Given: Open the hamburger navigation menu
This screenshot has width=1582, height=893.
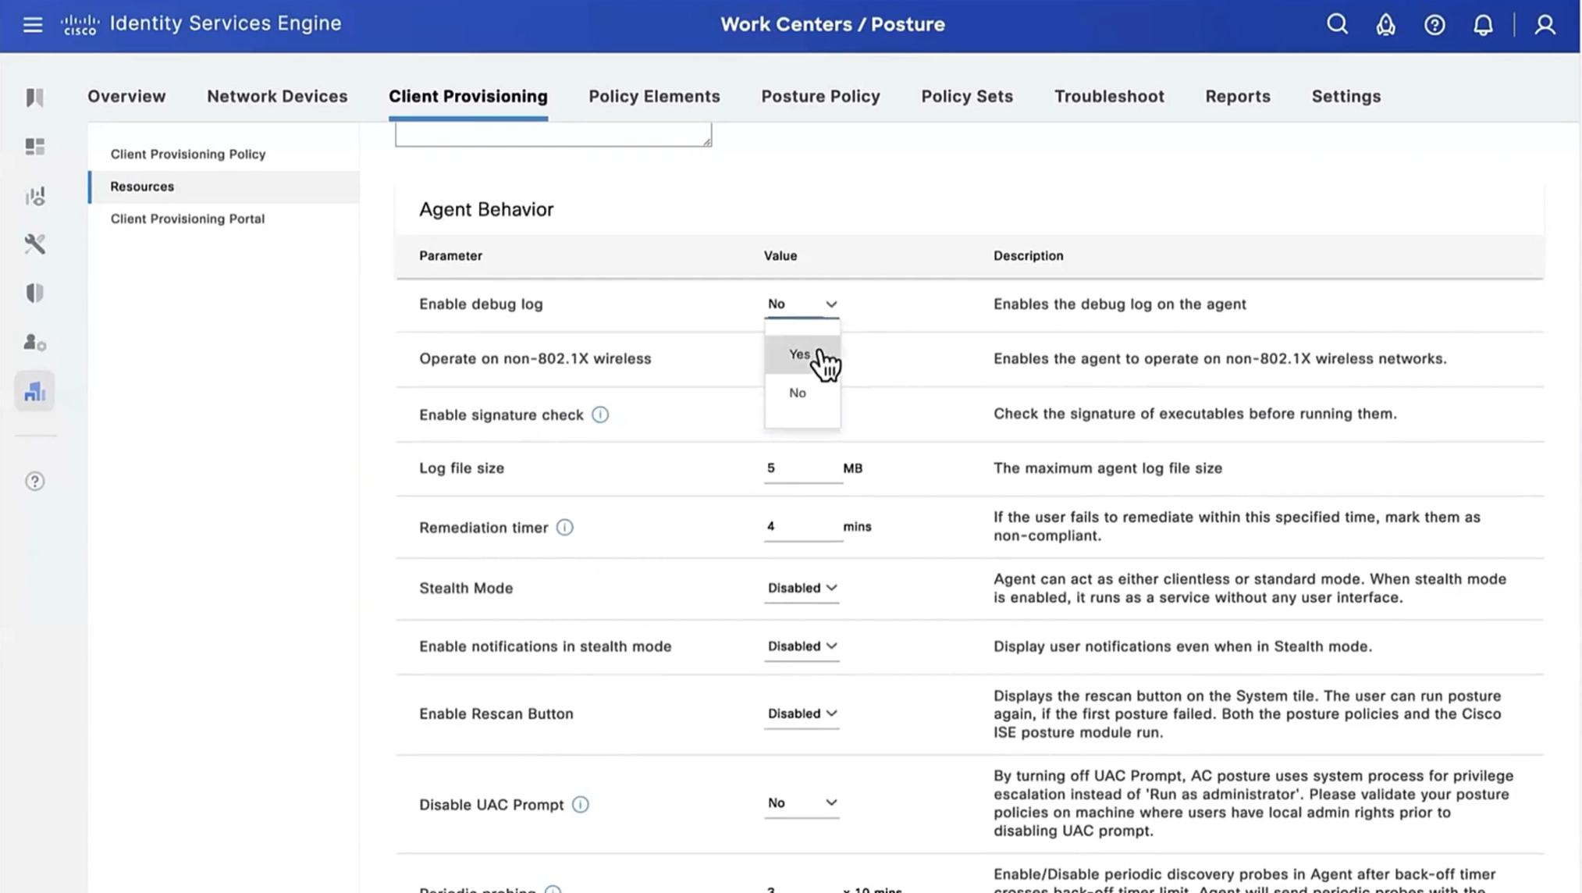Looking at the screenshot, I should (32, 25).
